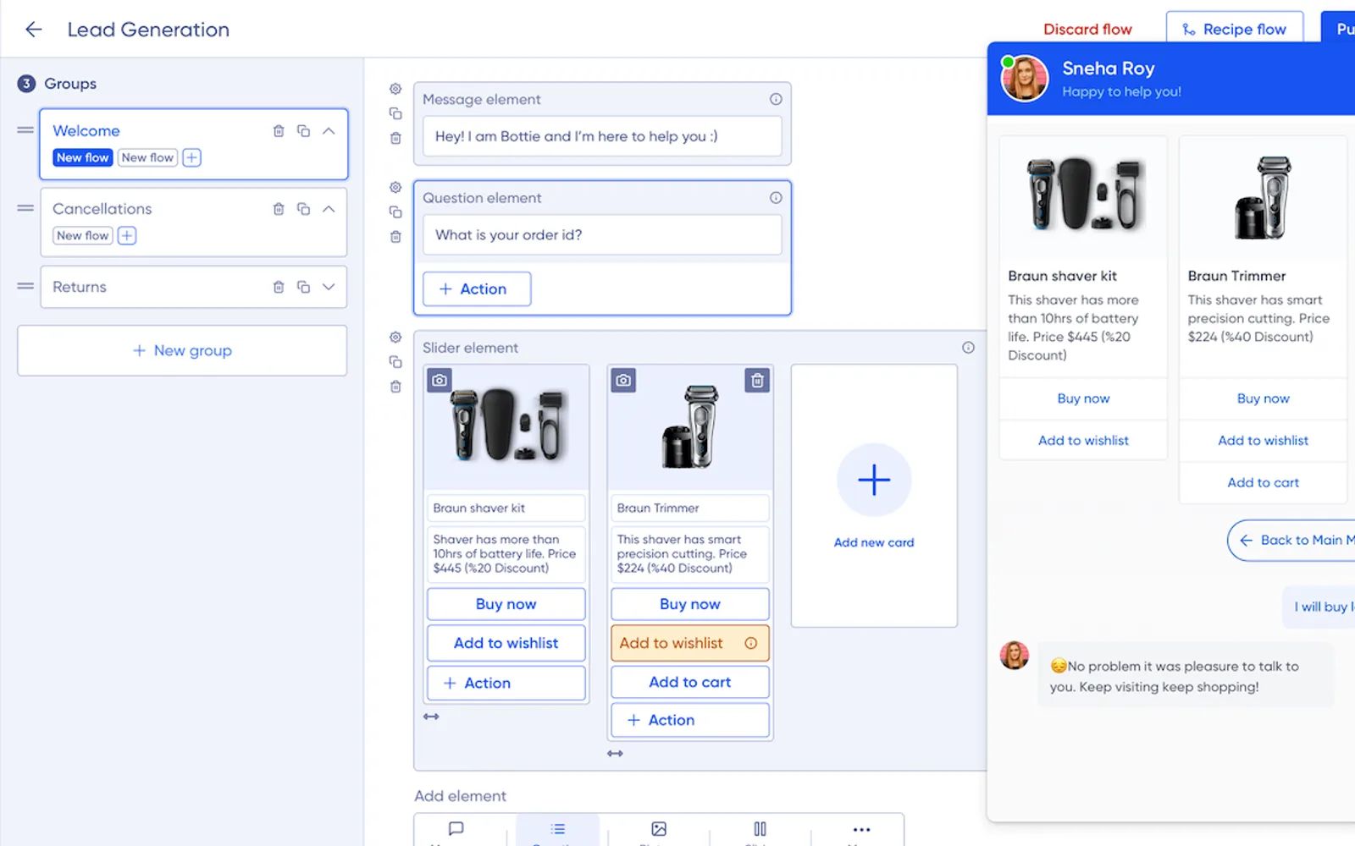This screenshot has height=846, width=1355.
Task: Select the image element type in Add element
Action: tap(659, 829)
